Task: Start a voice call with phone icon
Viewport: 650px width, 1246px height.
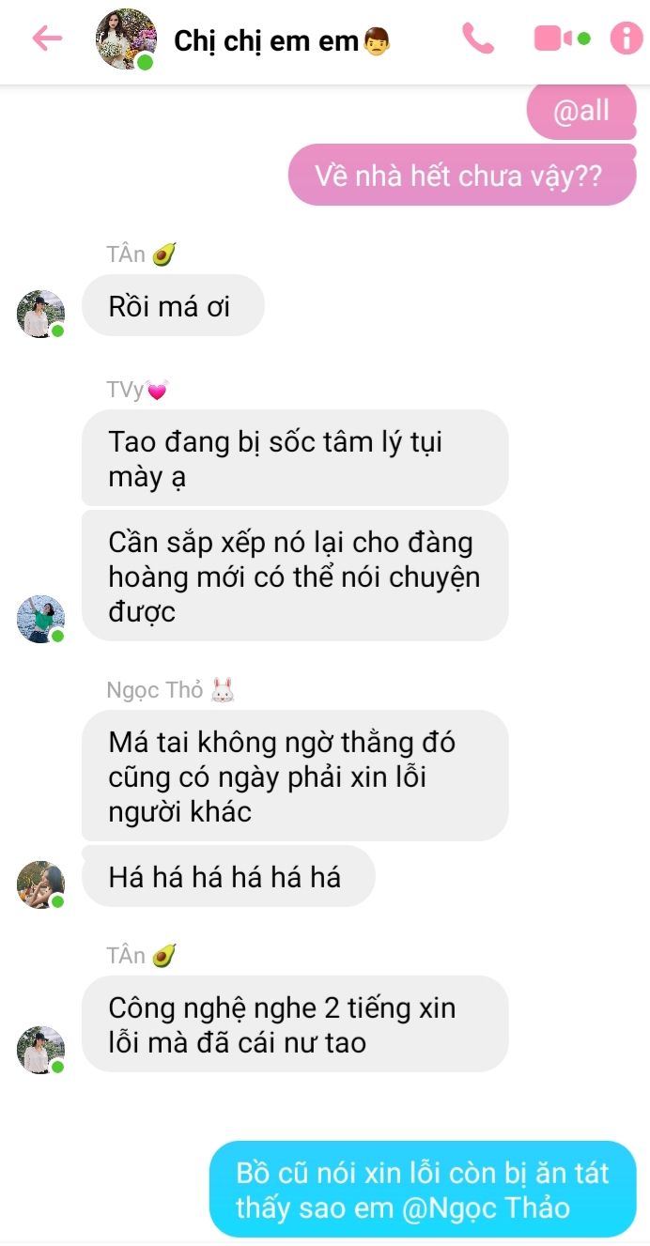Action: 478,38
